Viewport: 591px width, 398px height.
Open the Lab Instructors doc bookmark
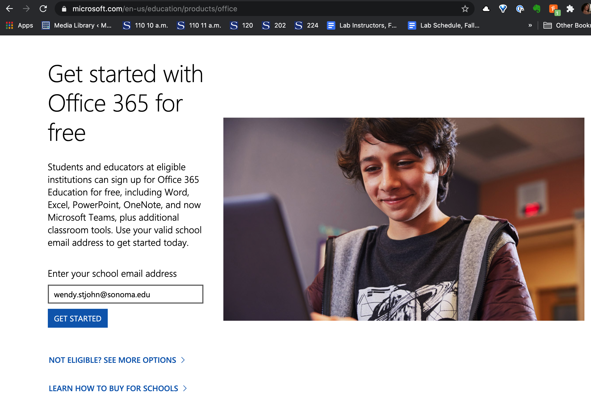pos(362,25)
